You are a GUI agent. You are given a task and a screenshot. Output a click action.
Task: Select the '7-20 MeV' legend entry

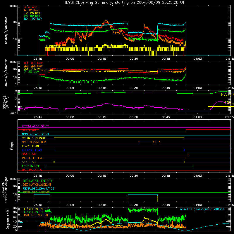click(x=32, y=72)
